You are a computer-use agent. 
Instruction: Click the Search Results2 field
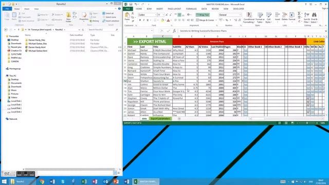coord(103,30)
